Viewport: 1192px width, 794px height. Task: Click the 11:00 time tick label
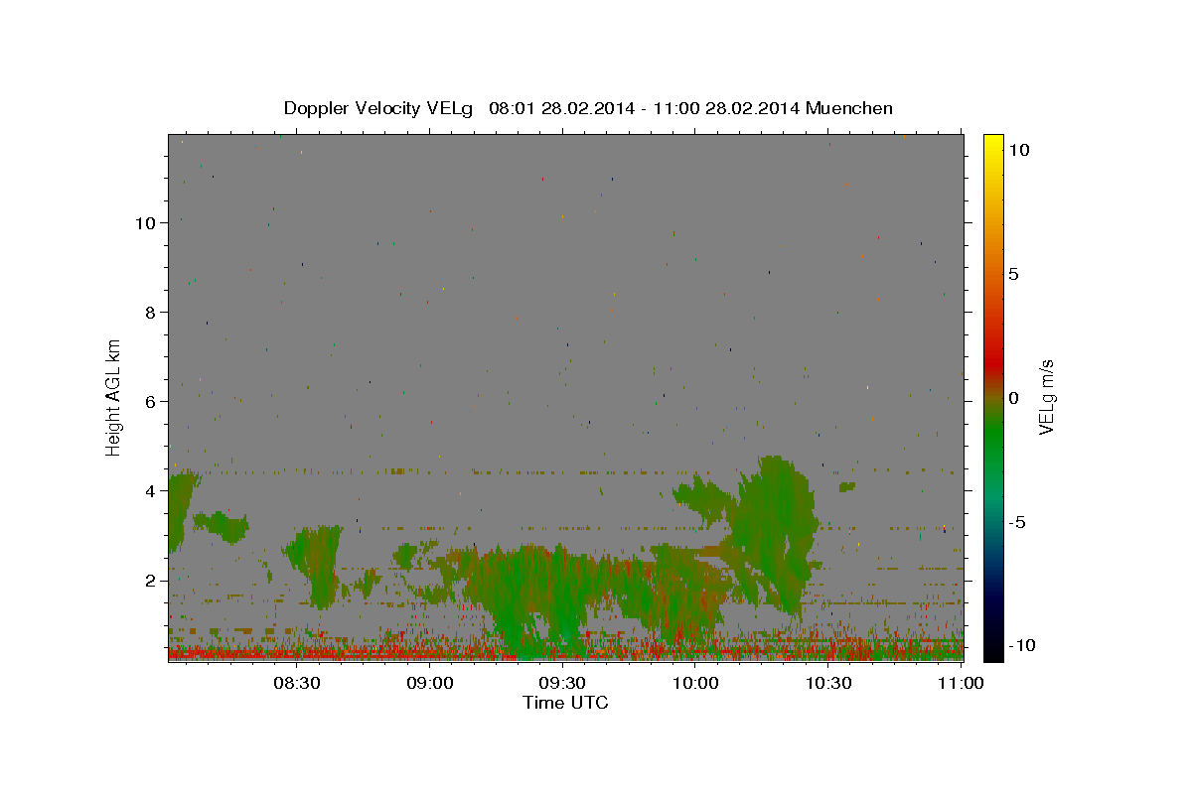click(961, 683)
